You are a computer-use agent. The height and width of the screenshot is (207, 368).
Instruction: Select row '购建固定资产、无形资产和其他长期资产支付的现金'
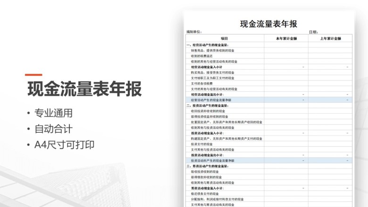click(x=269, y=138)
